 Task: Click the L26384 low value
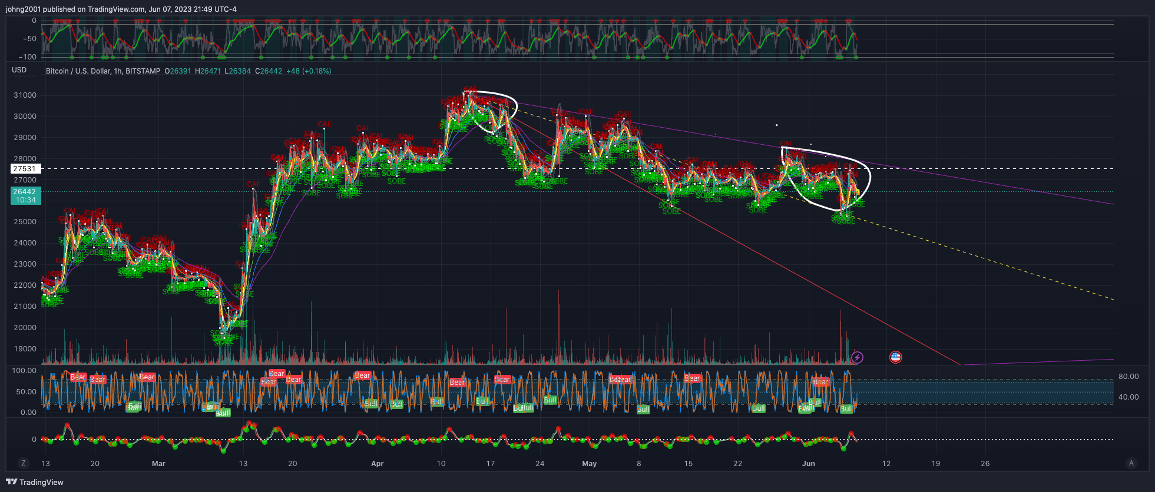(x=238, y=71)
